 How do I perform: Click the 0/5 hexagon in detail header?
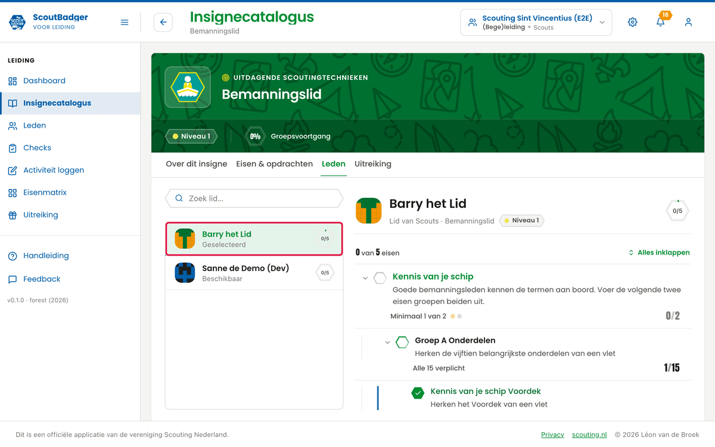click(677, 210)
